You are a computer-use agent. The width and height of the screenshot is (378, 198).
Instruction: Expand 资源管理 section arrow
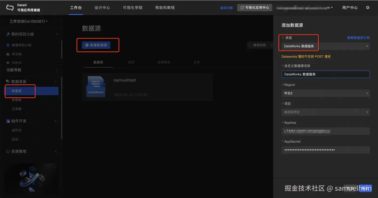coord(56,151)
